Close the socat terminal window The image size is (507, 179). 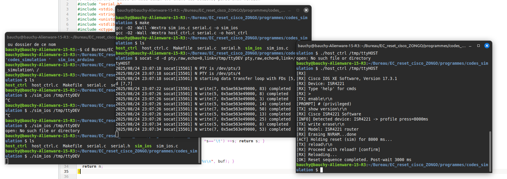pyautogui.click(x=306, y=10)
